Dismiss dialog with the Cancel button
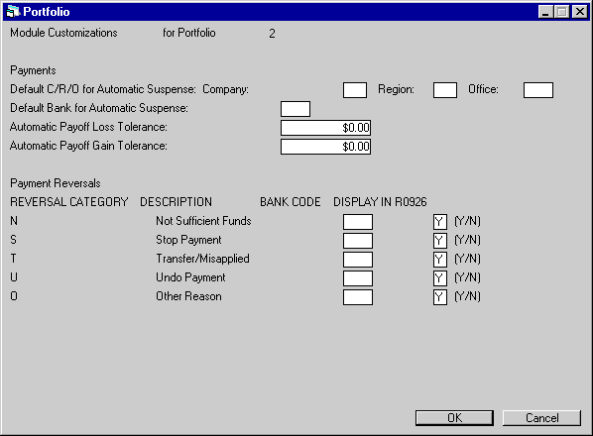 541,418
